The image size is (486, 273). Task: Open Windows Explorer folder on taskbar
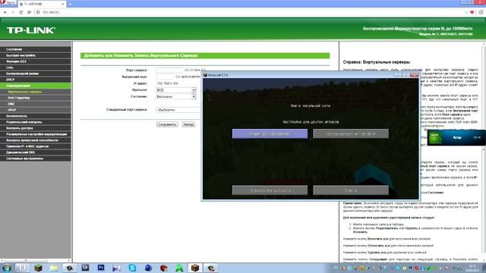point(54,268)
